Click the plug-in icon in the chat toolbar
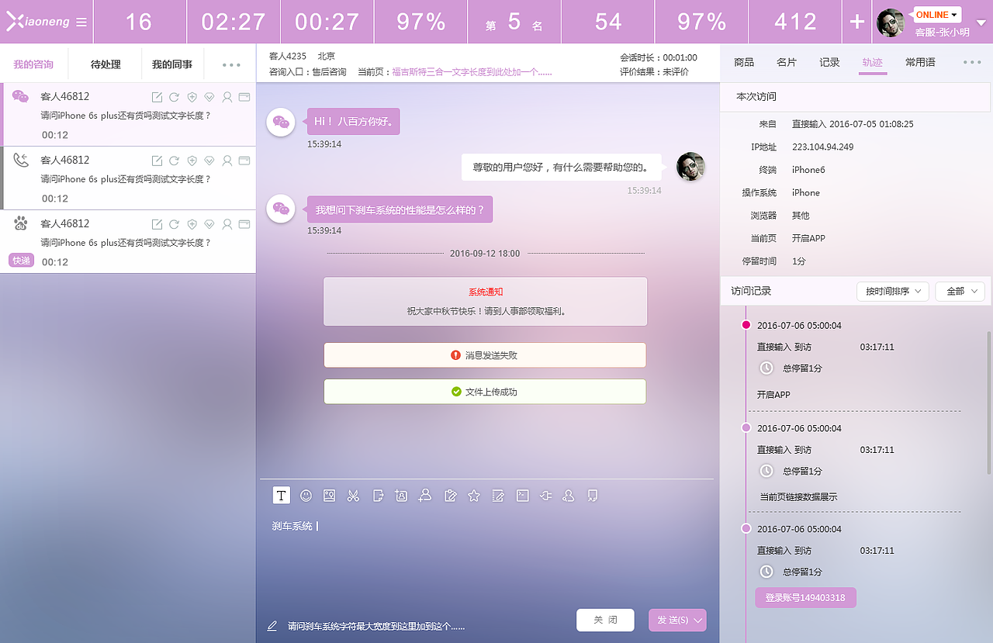This screenshot has height=643, width=993. coord(545,496)
